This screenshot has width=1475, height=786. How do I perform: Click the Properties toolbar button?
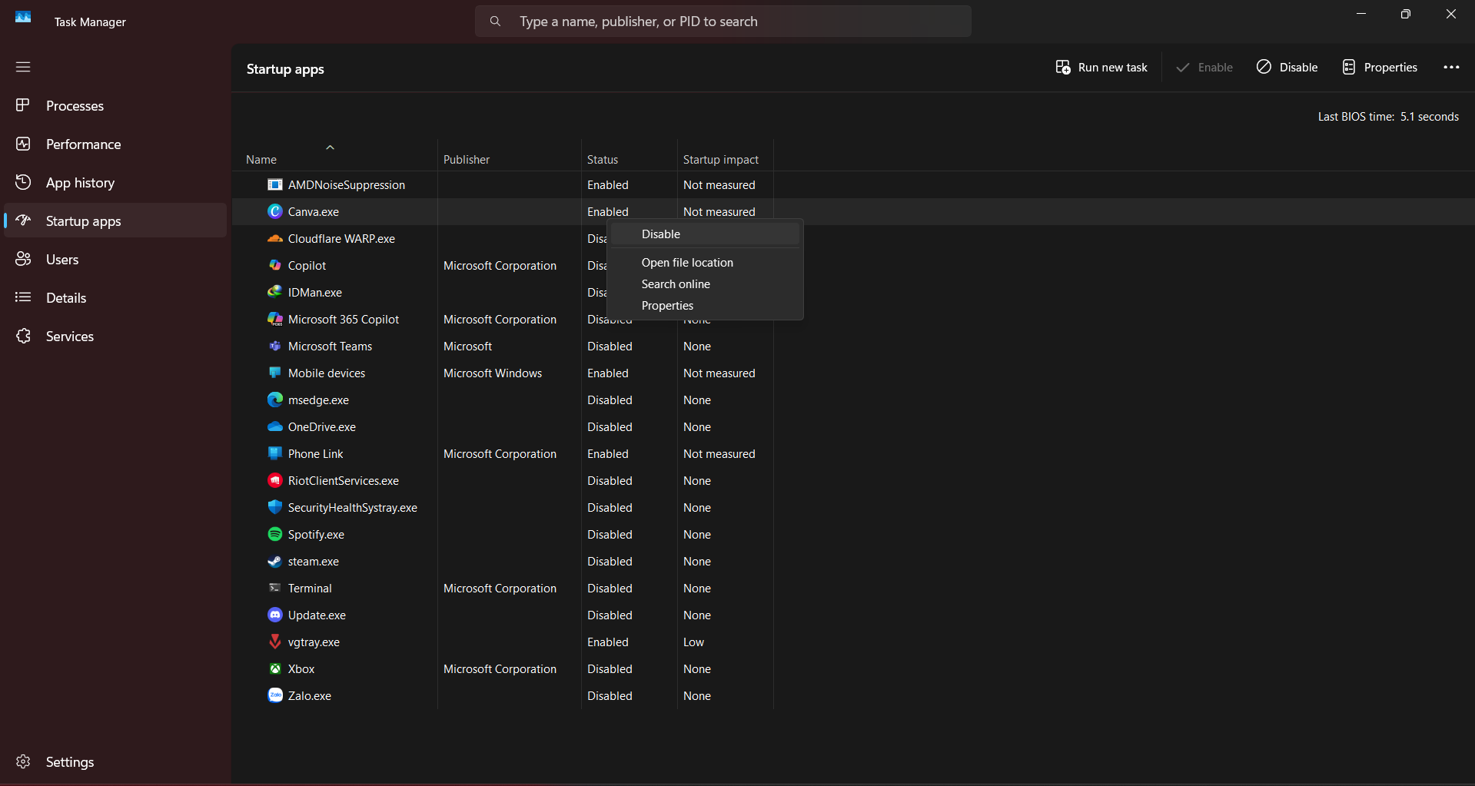[x=1380, y=68]
